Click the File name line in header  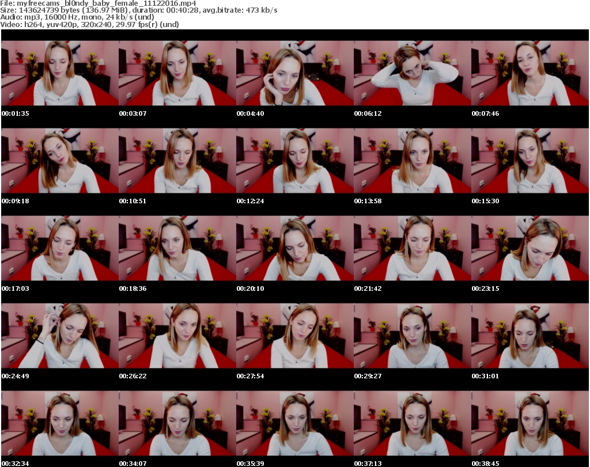point(98,3)
